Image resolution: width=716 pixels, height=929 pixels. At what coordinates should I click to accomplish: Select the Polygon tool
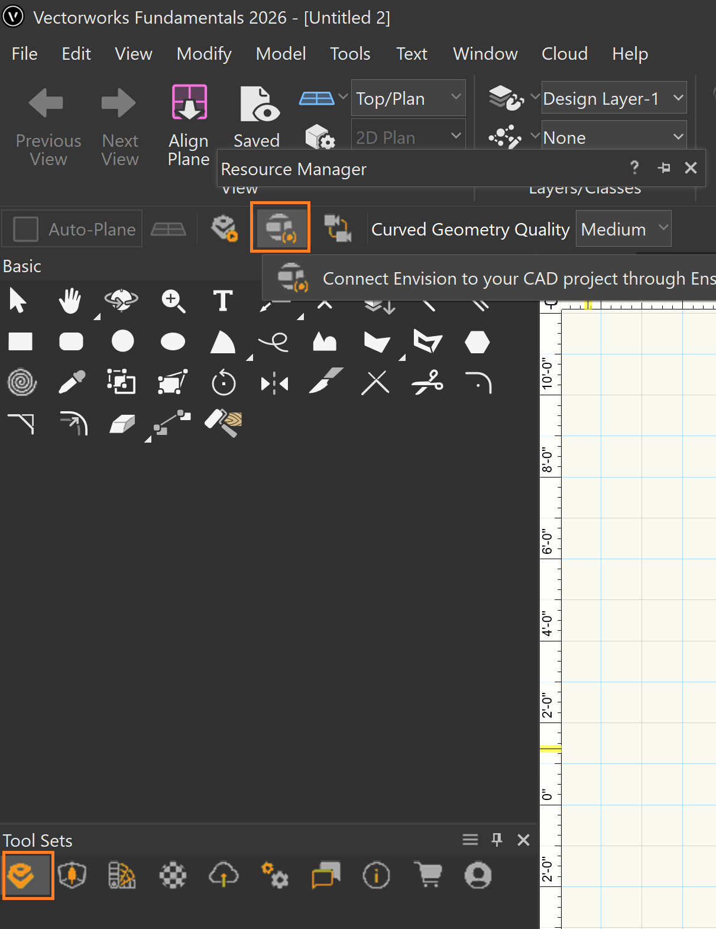pyautogui.click(x=377, y=342)
